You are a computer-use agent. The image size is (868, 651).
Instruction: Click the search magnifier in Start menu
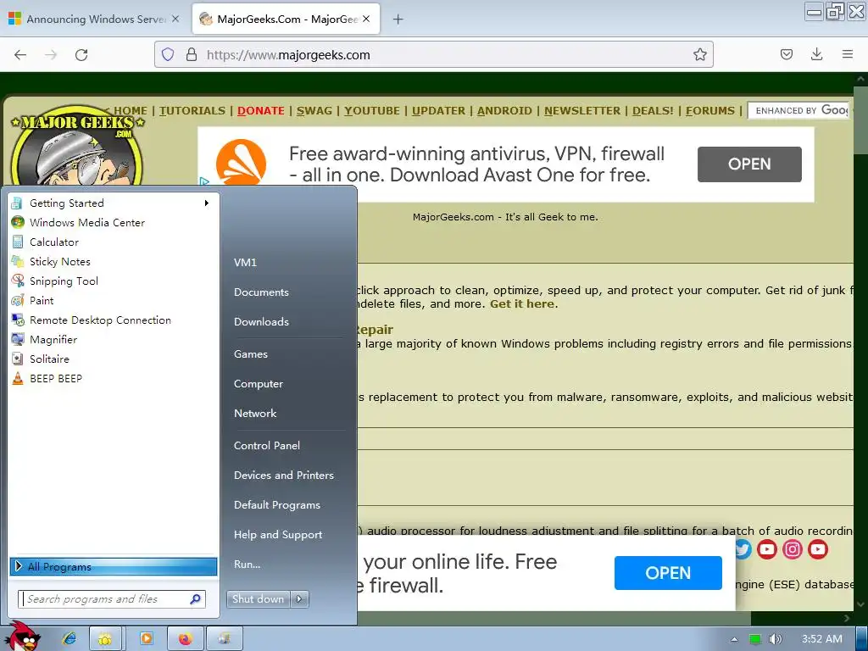[196, 599]
